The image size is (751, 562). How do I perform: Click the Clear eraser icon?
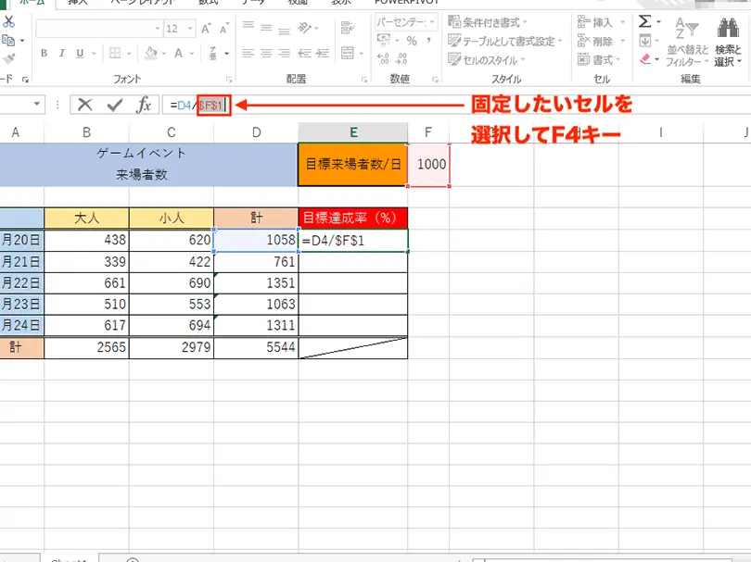click(645, 59)
